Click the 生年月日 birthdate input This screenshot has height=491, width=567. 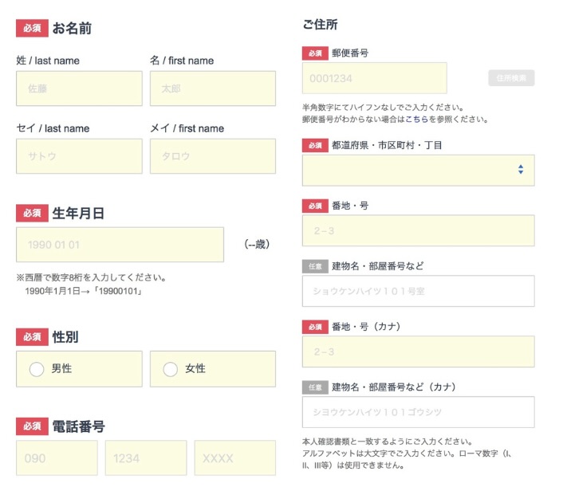[120, 245]
